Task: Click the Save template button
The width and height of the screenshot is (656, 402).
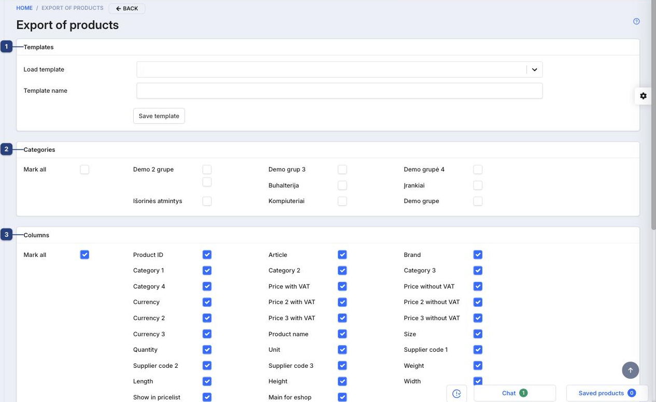Action: [x=159, y=116]
